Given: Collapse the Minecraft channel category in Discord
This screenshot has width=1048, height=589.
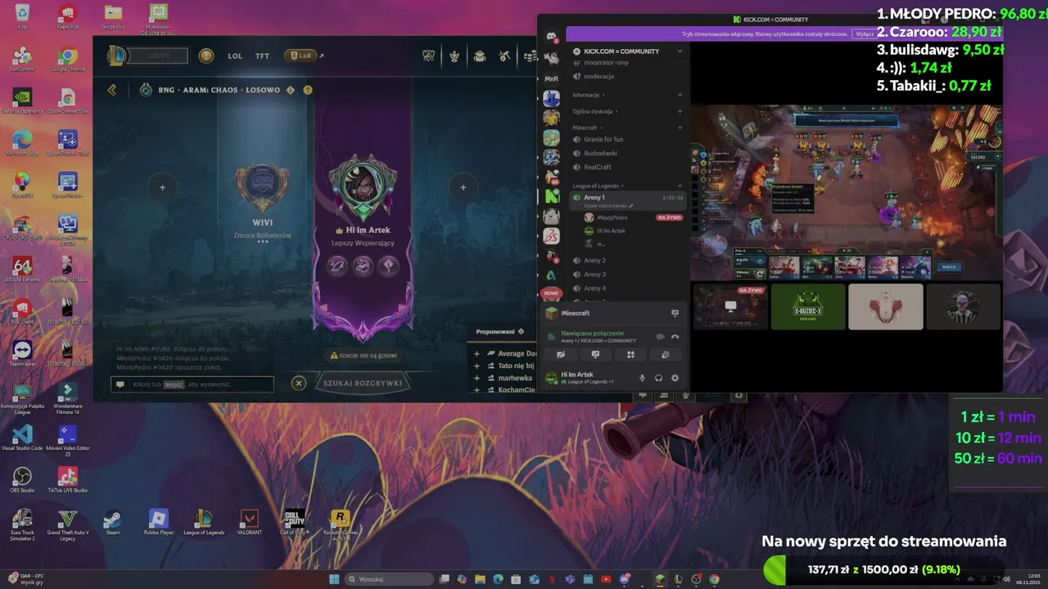Looking at the screenshot, I should [x=588, y=128].
